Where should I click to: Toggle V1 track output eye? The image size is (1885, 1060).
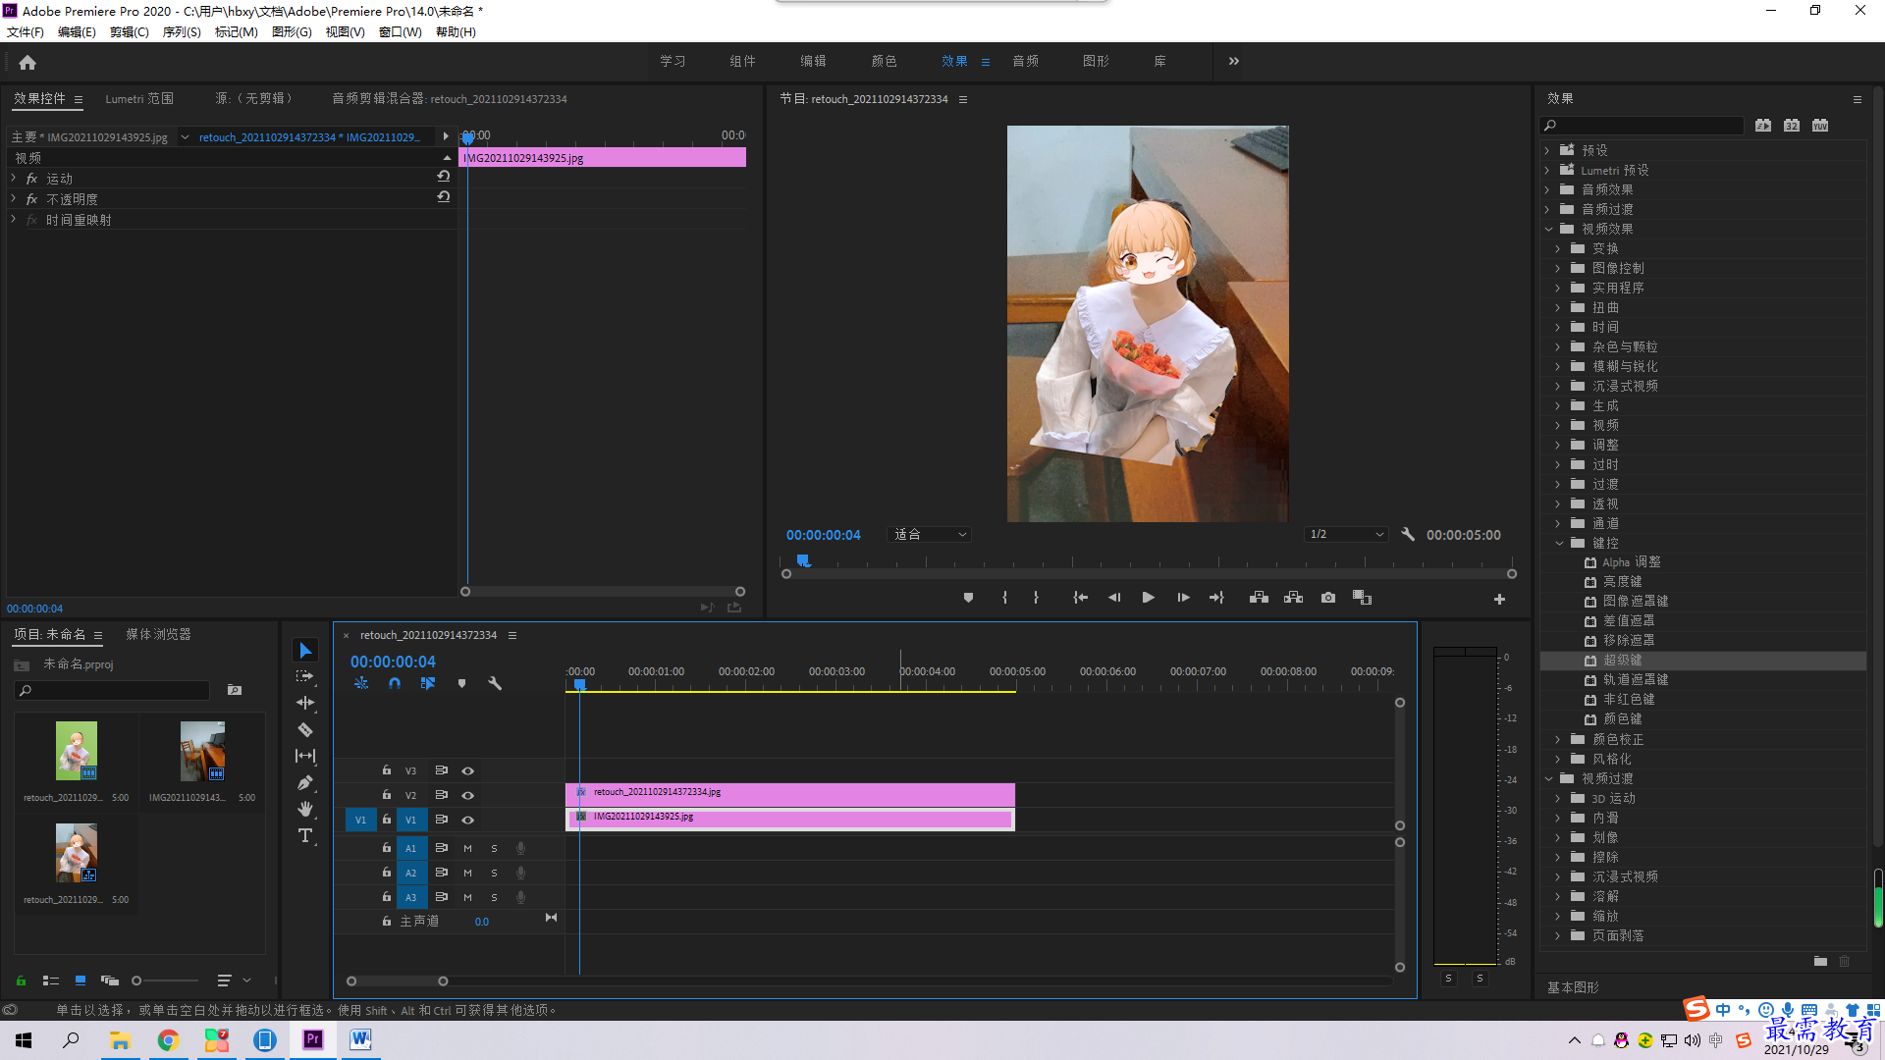click(468, 821)
